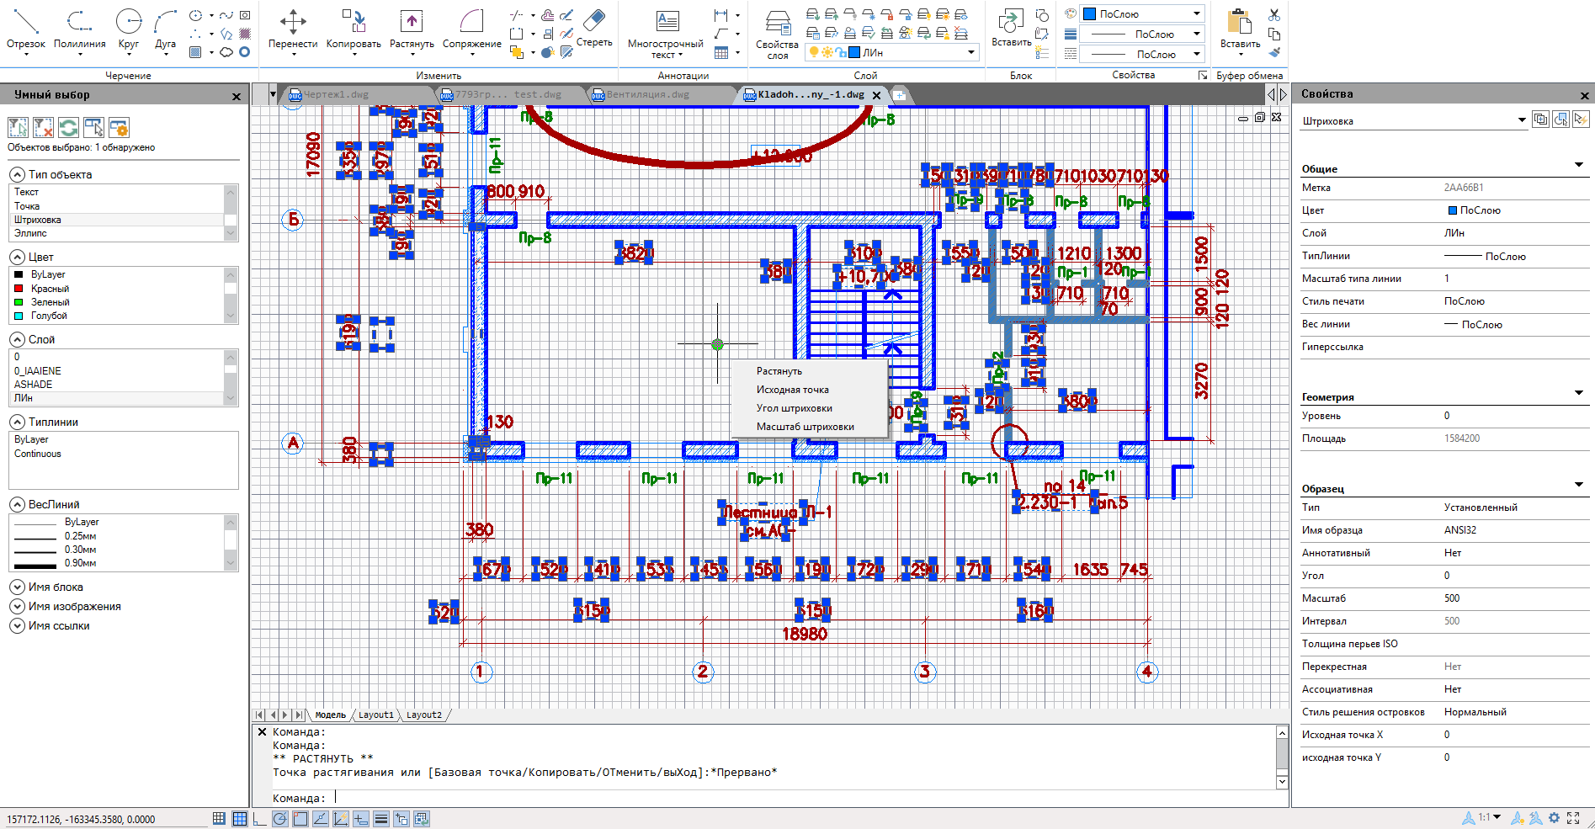The image size is (1595, 829).
Task: Click the smart selection settings gear icon
Action: click(x=119, y=127)
